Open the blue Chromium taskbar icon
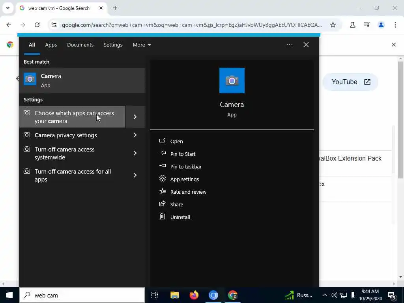This screenshot has height=303, width=404. 213,295
